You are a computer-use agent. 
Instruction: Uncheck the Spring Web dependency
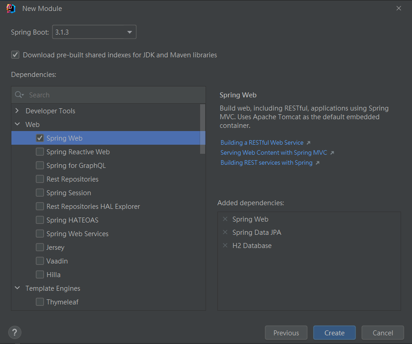click(40, 138)
